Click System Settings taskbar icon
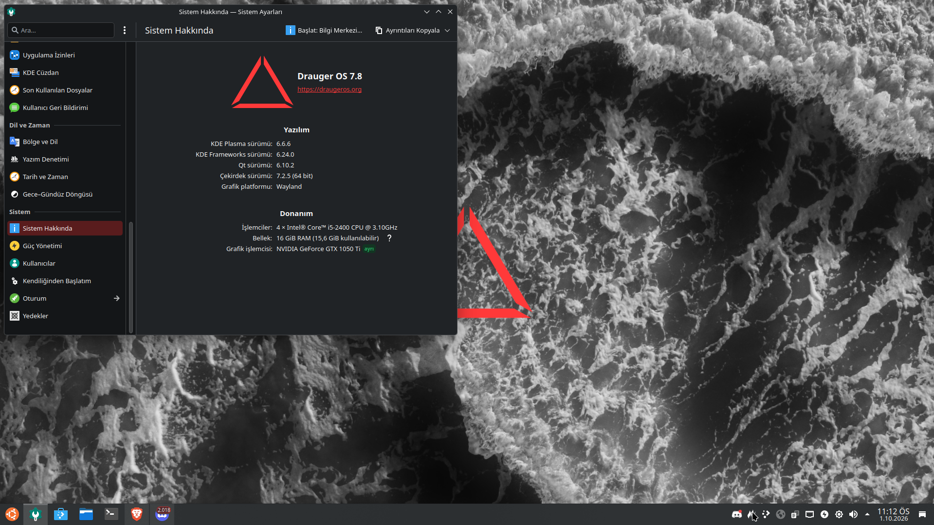Image resolution: width=934 pixels, height=525 pixels. [35, 514]
